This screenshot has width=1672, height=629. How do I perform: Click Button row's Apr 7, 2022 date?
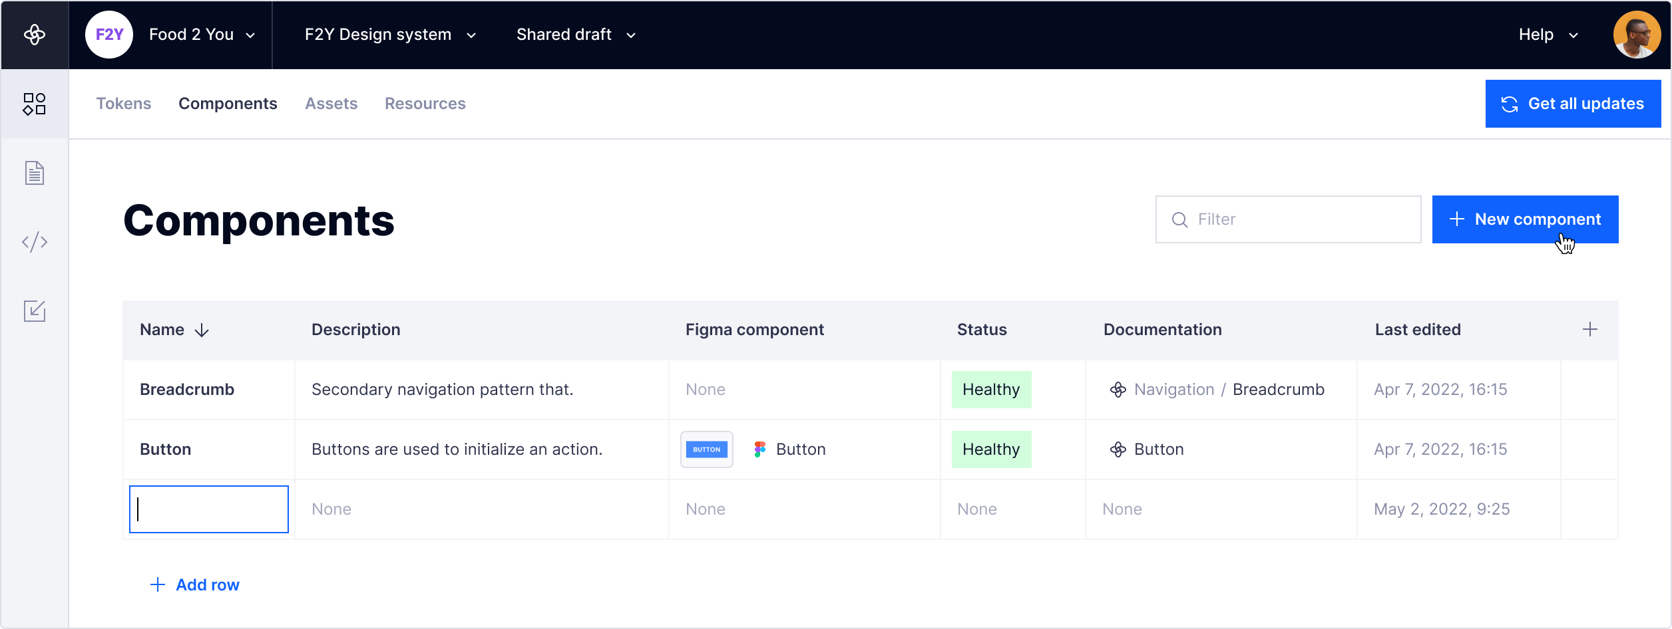1440,449
